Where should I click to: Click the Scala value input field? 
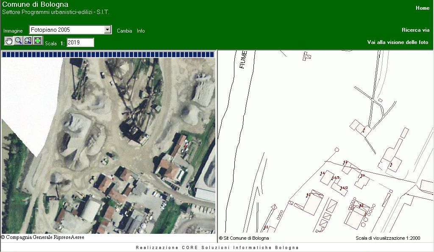(80, 42)
